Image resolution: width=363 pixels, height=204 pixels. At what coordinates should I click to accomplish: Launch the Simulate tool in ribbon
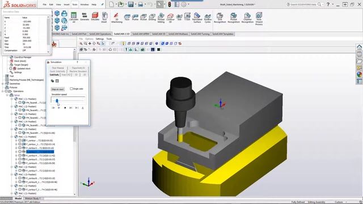coord(95,16)
